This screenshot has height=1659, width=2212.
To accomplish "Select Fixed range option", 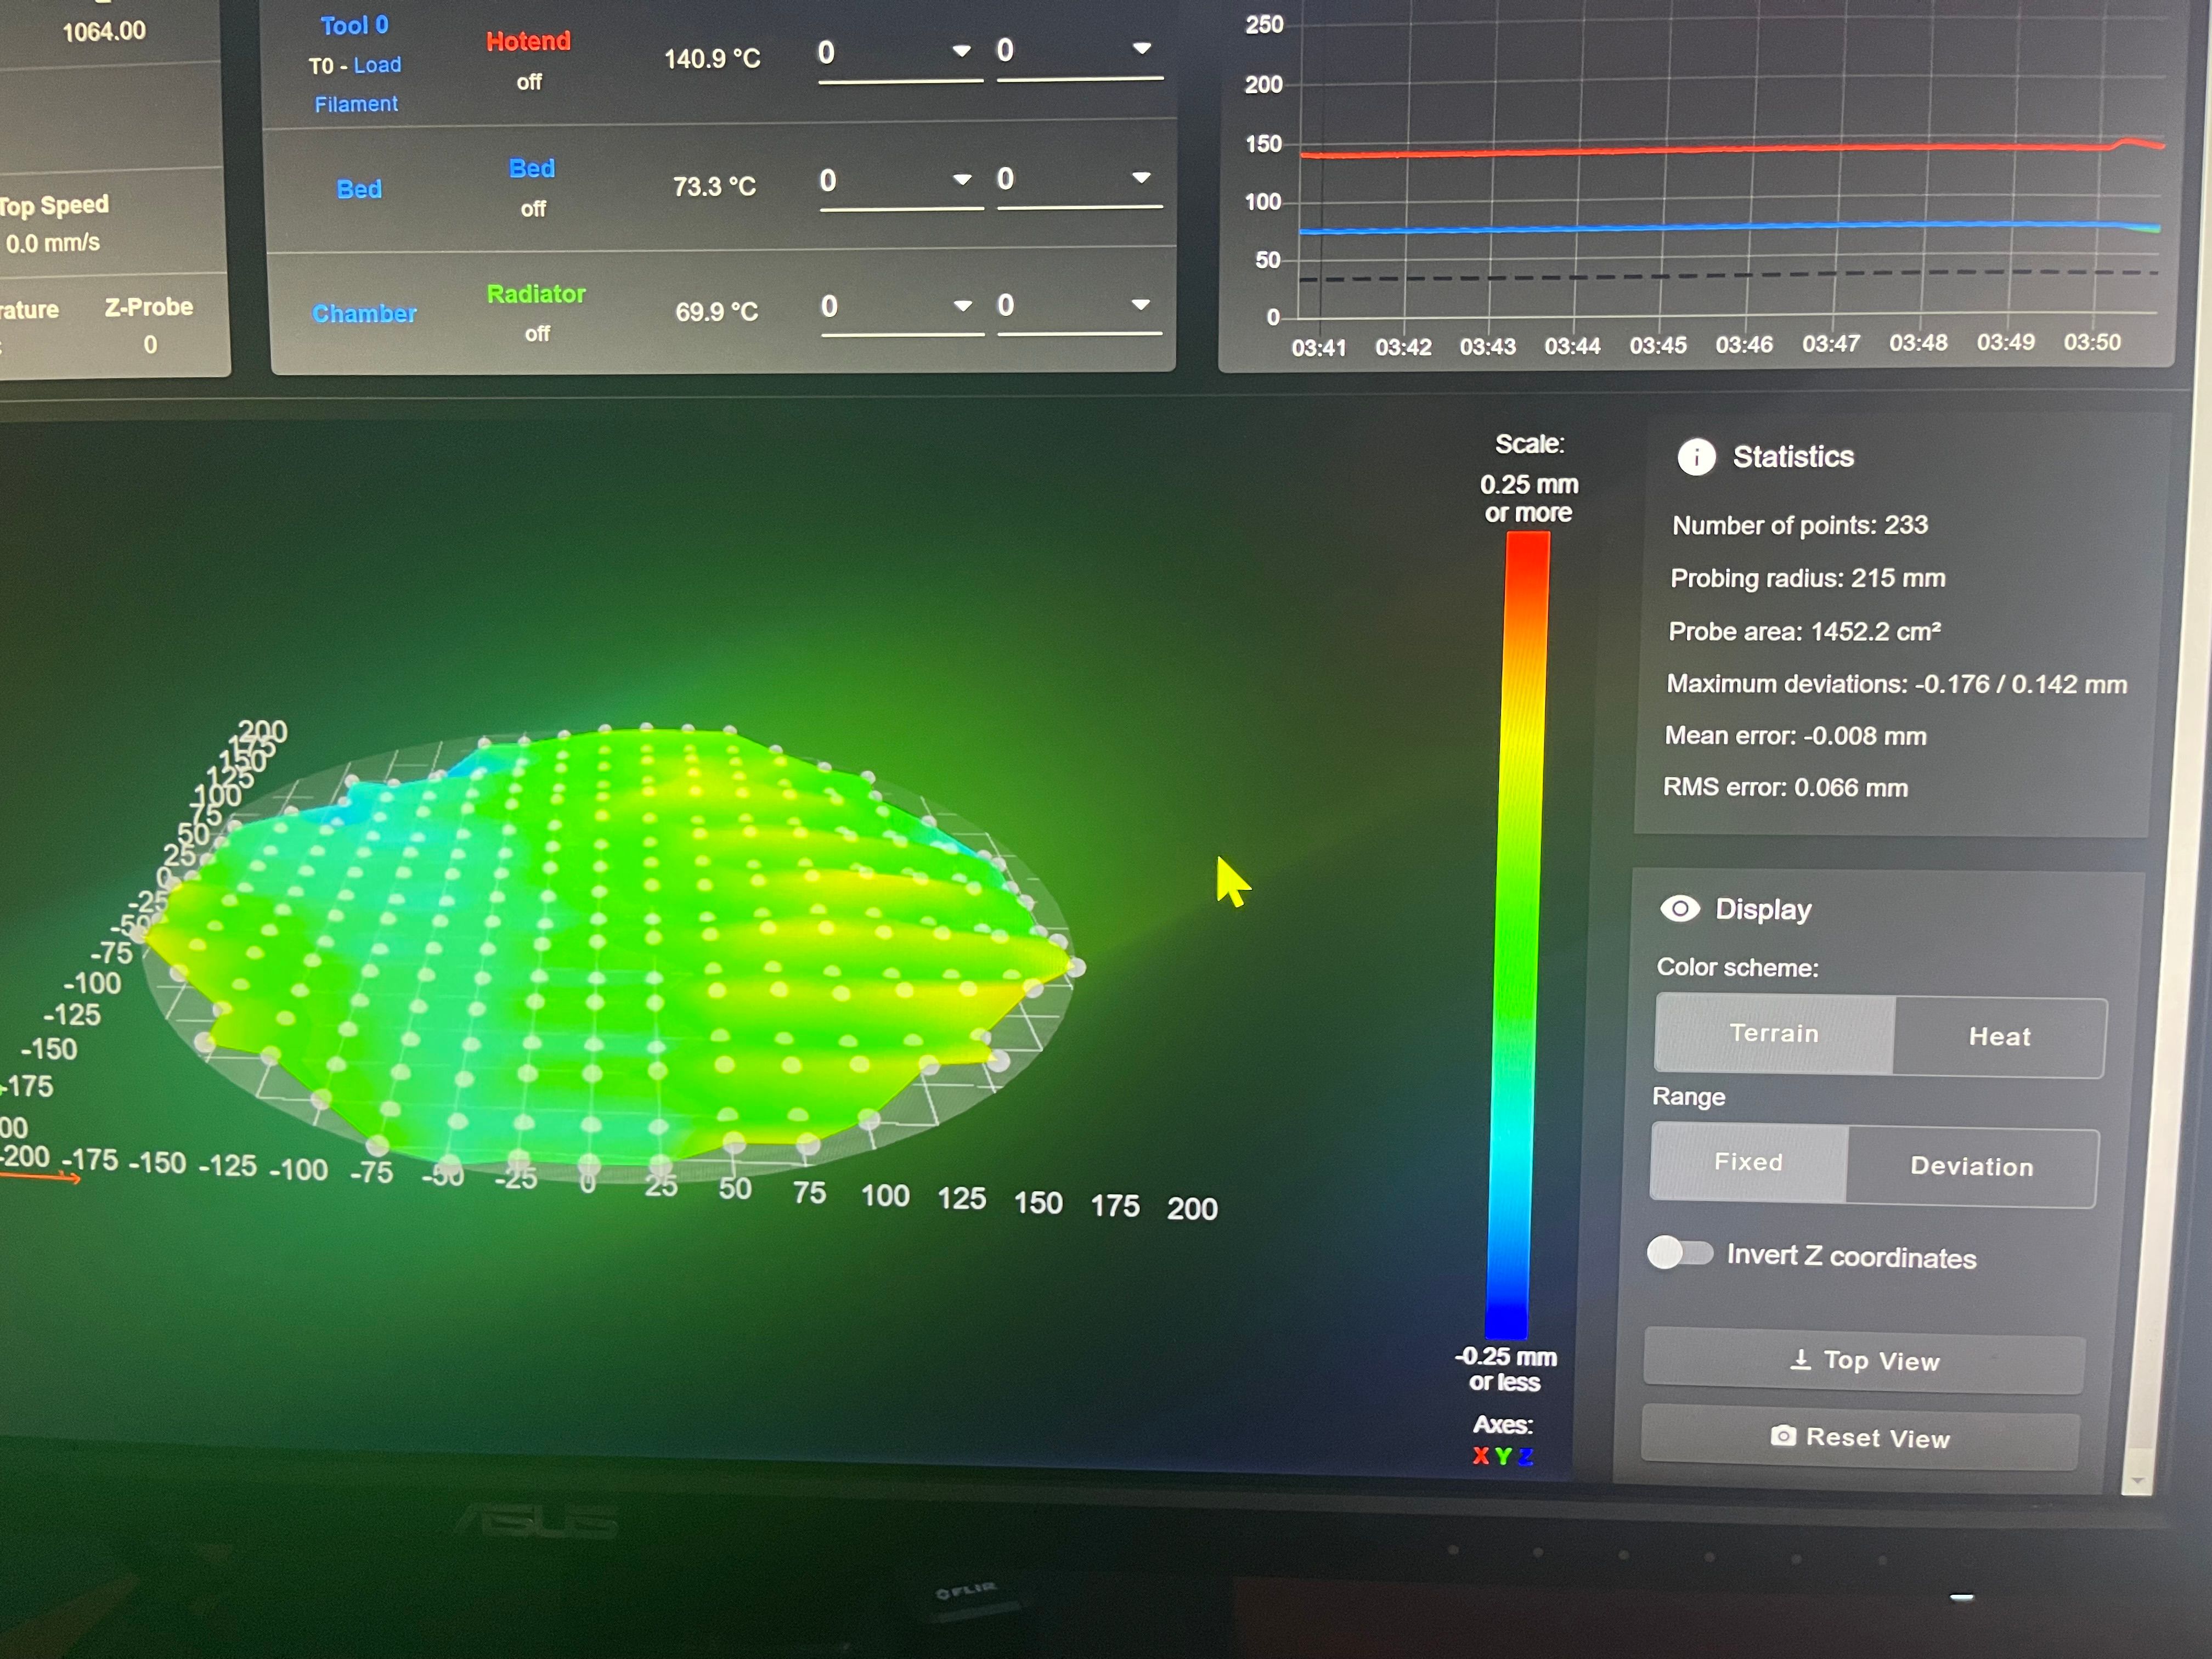I will point(1748,1162).
